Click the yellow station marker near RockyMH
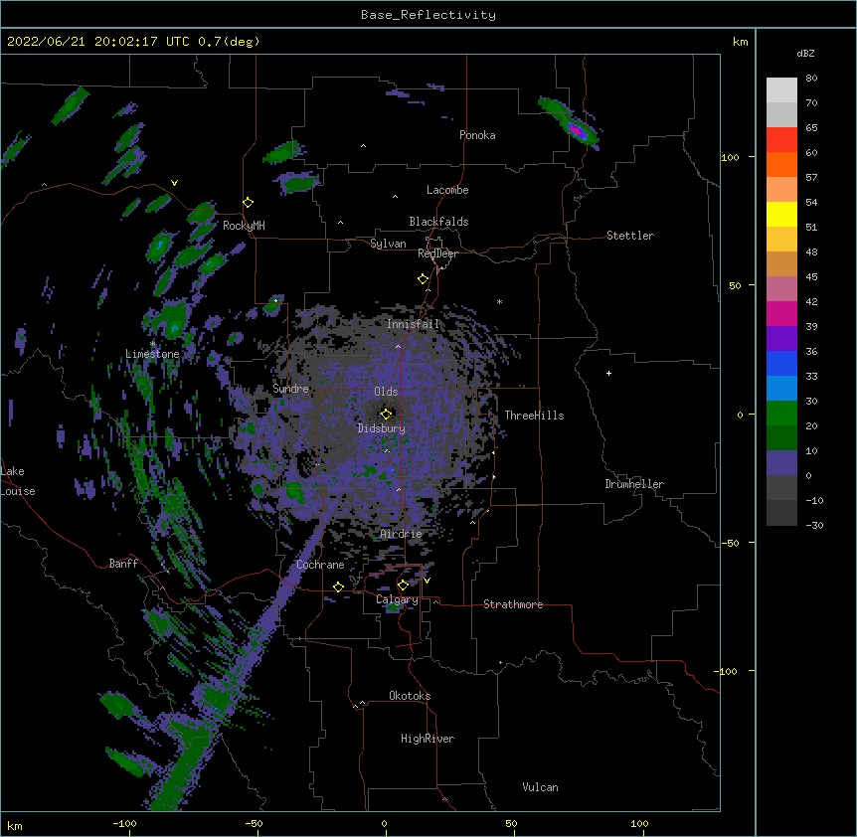This screenshot has width=857, height=837. click(249, 203)
